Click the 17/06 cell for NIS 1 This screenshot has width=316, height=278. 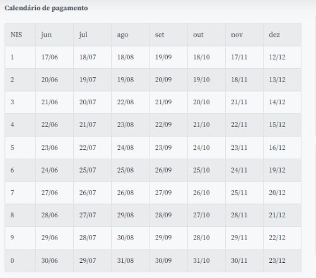coord(54,57)
